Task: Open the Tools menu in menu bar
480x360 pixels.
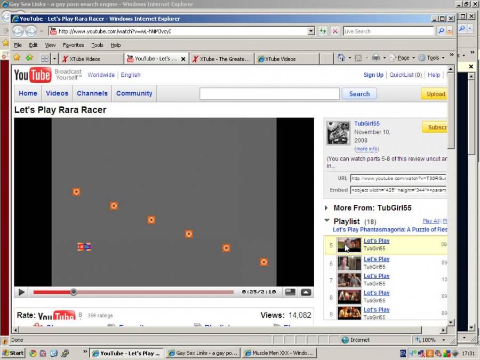Action: (x=98, y=45)
